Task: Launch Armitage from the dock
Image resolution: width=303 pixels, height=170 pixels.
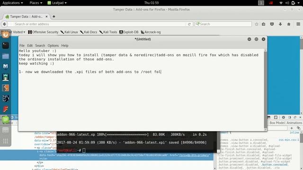Action: pos(5,77)
